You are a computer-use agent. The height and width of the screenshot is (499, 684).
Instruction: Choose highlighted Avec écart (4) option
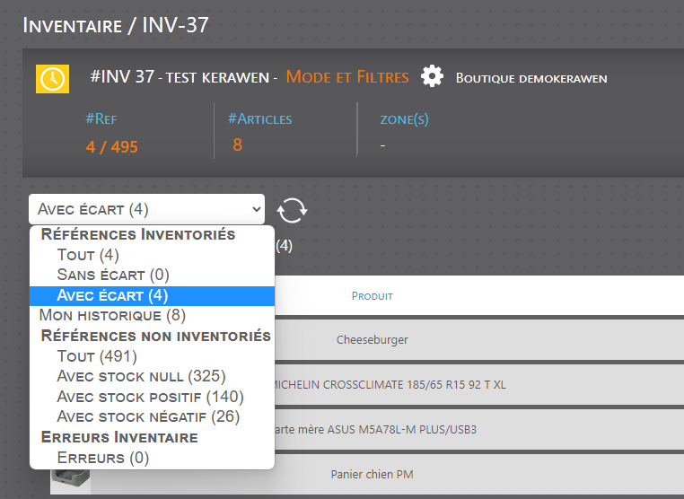coord(152,296)
